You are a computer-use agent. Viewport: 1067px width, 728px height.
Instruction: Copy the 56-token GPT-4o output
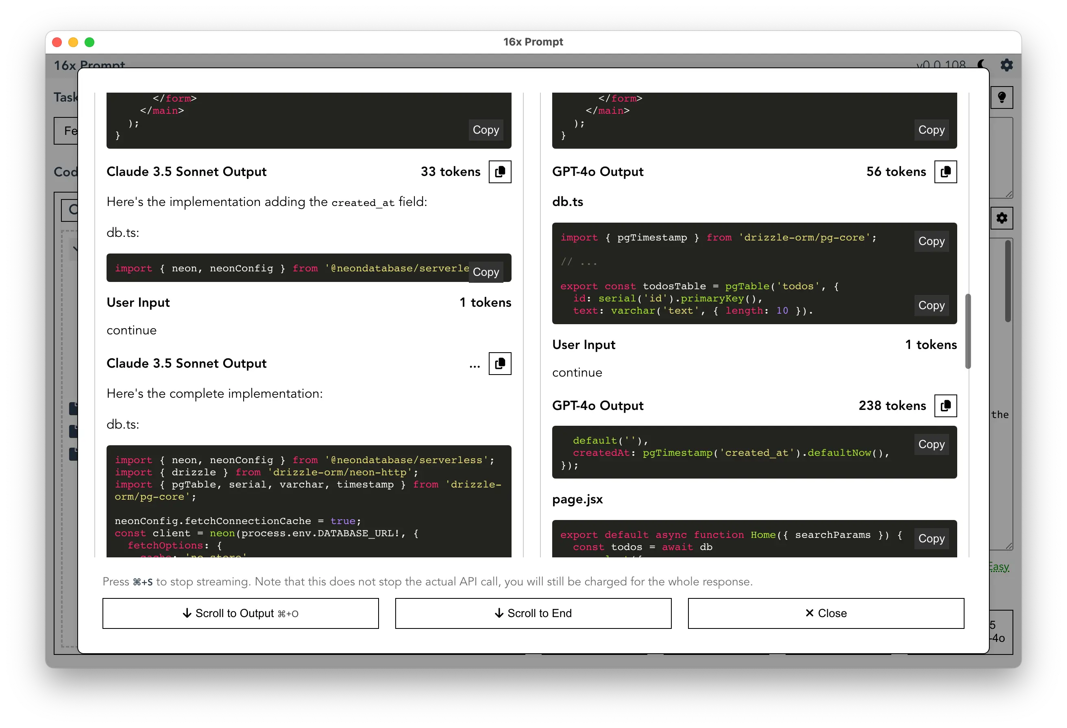point(945,171)
